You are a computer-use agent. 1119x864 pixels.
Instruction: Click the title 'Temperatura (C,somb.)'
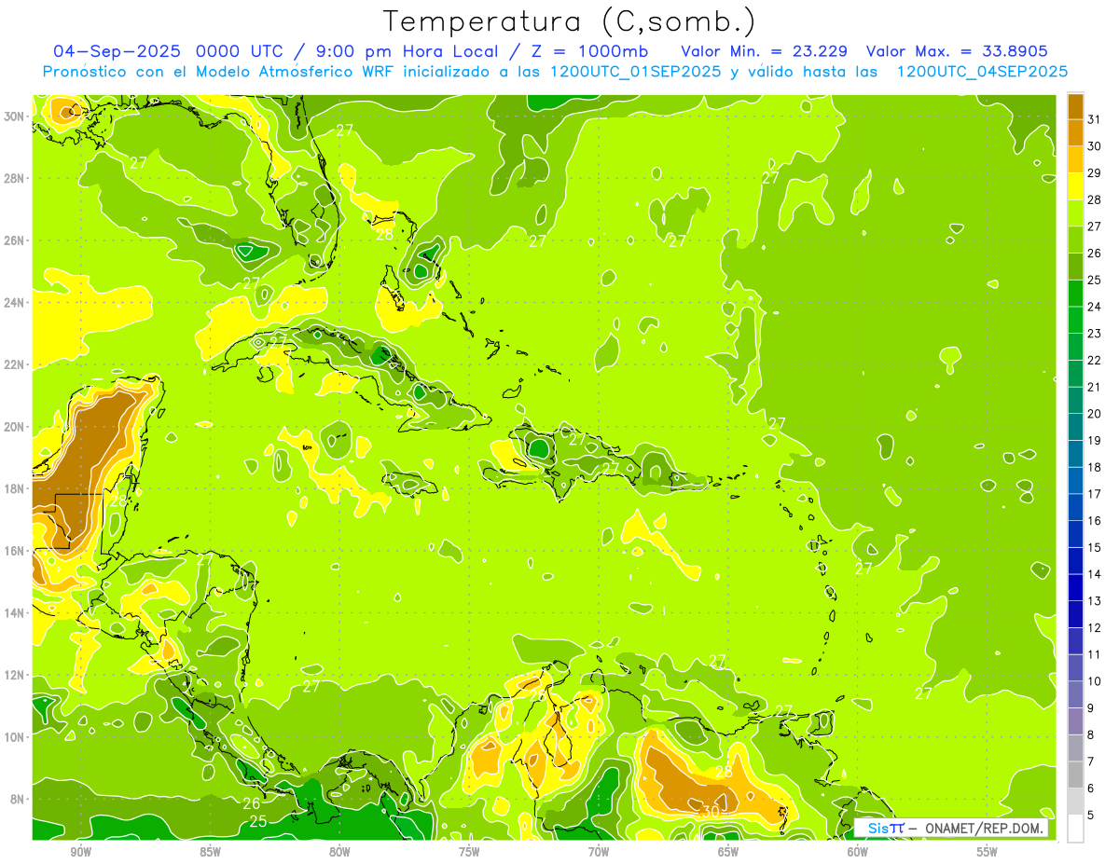[570, 21]
